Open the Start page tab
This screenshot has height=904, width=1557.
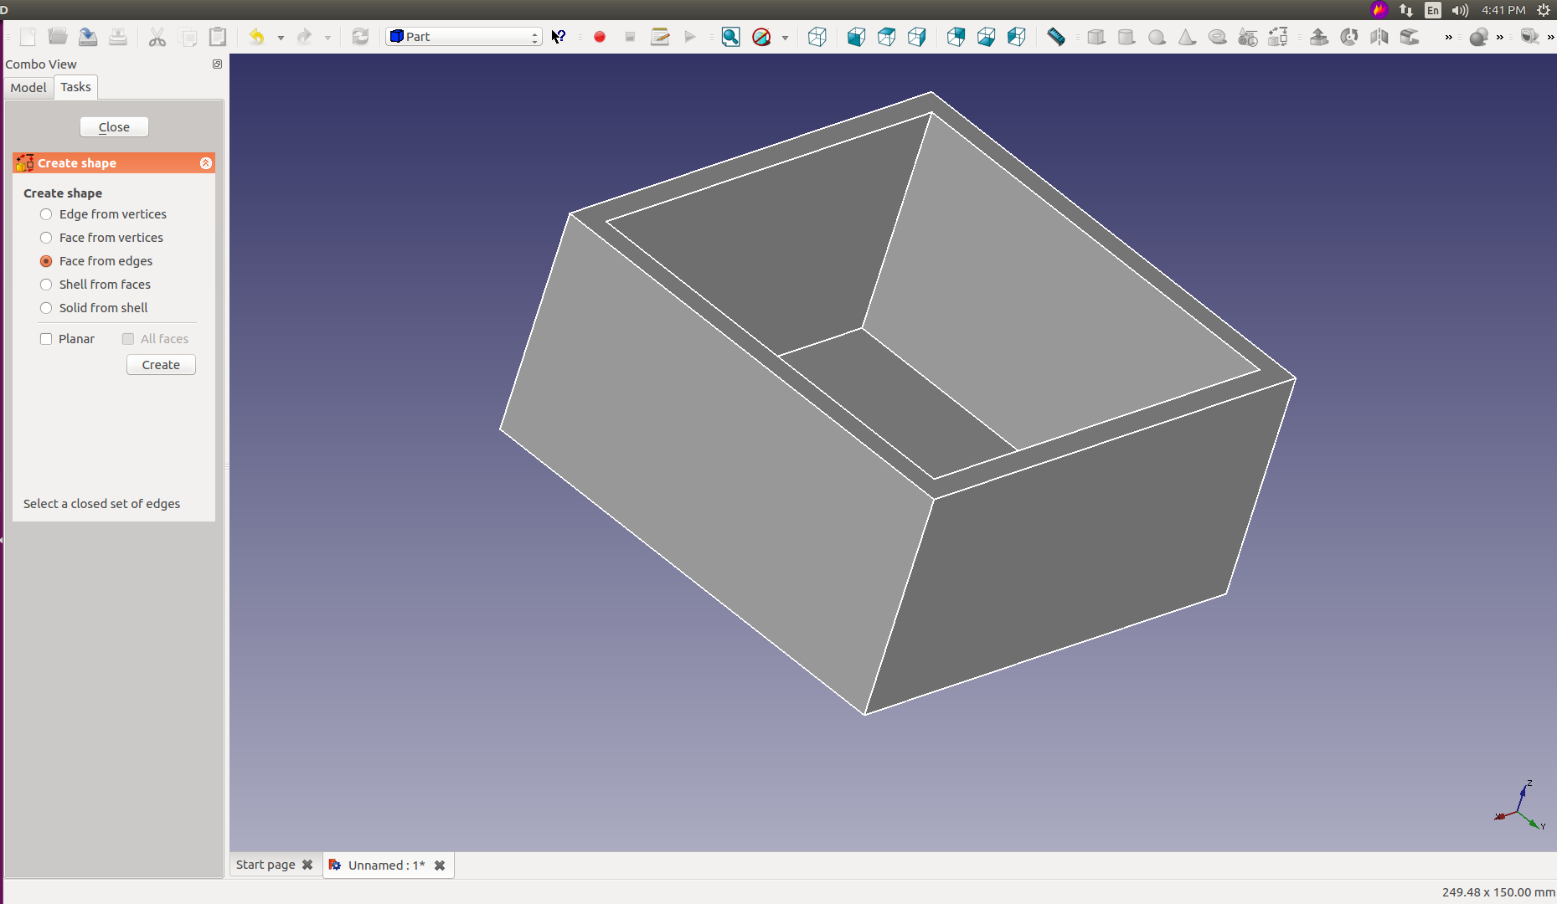(x=265, y=865)
